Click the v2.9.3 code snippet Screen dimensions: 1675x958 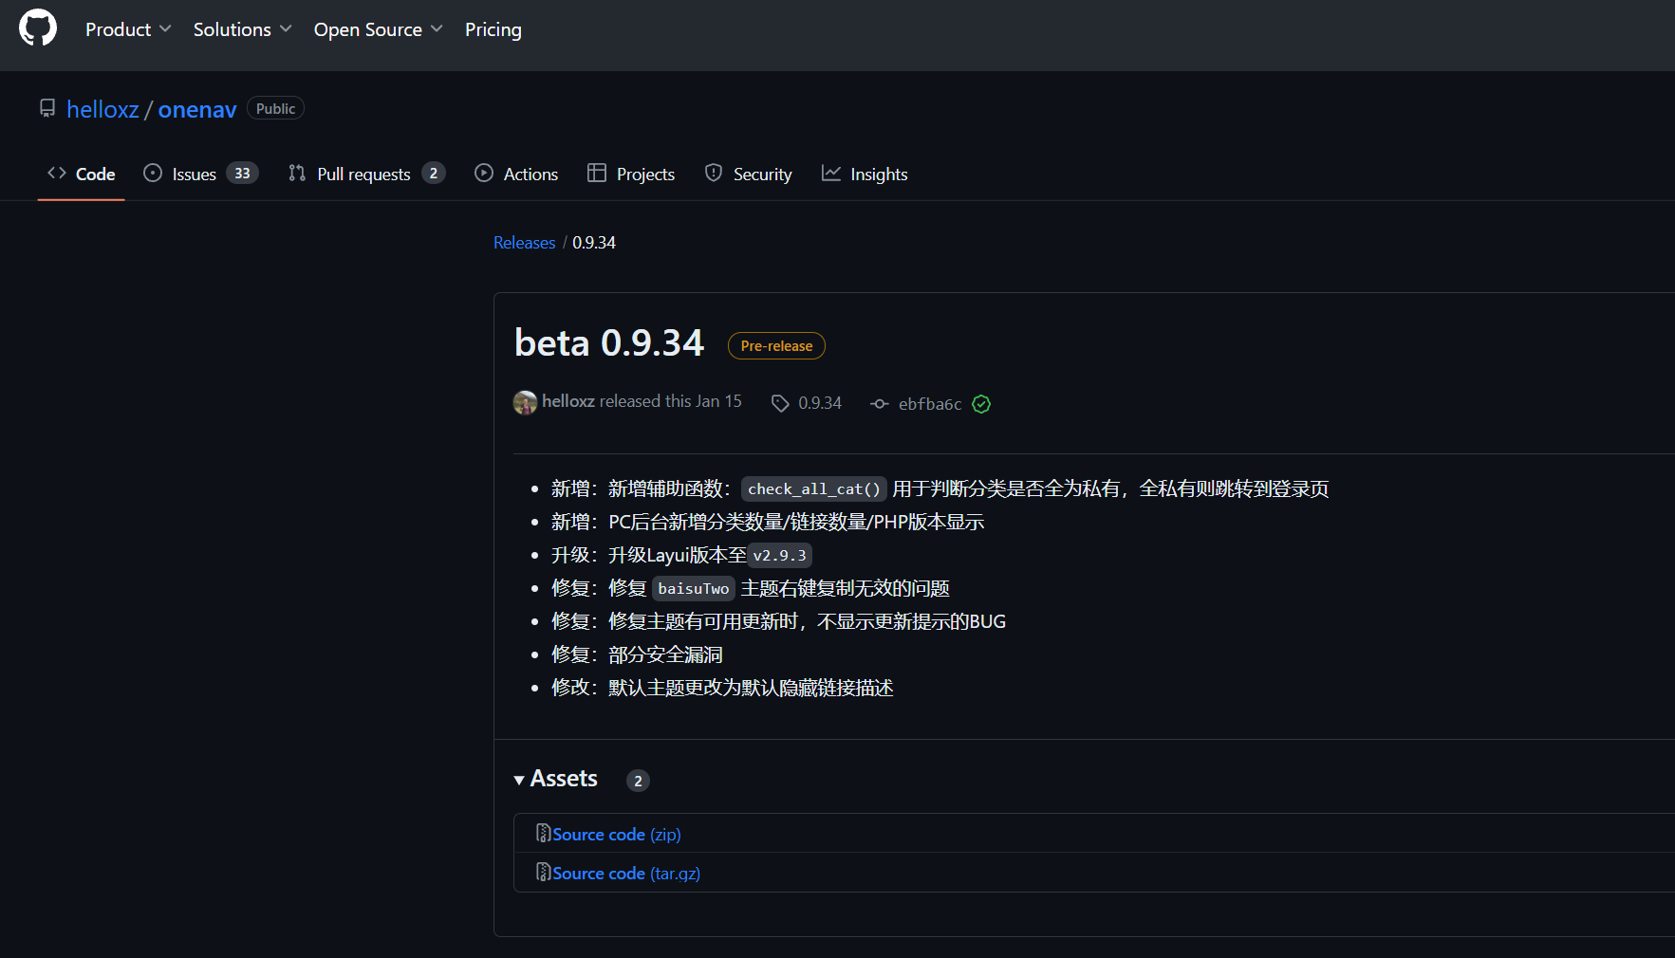pos(780,555)
